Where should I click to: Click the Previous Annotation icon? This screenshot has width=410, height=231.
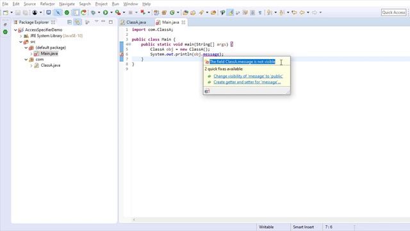(282, 13)
